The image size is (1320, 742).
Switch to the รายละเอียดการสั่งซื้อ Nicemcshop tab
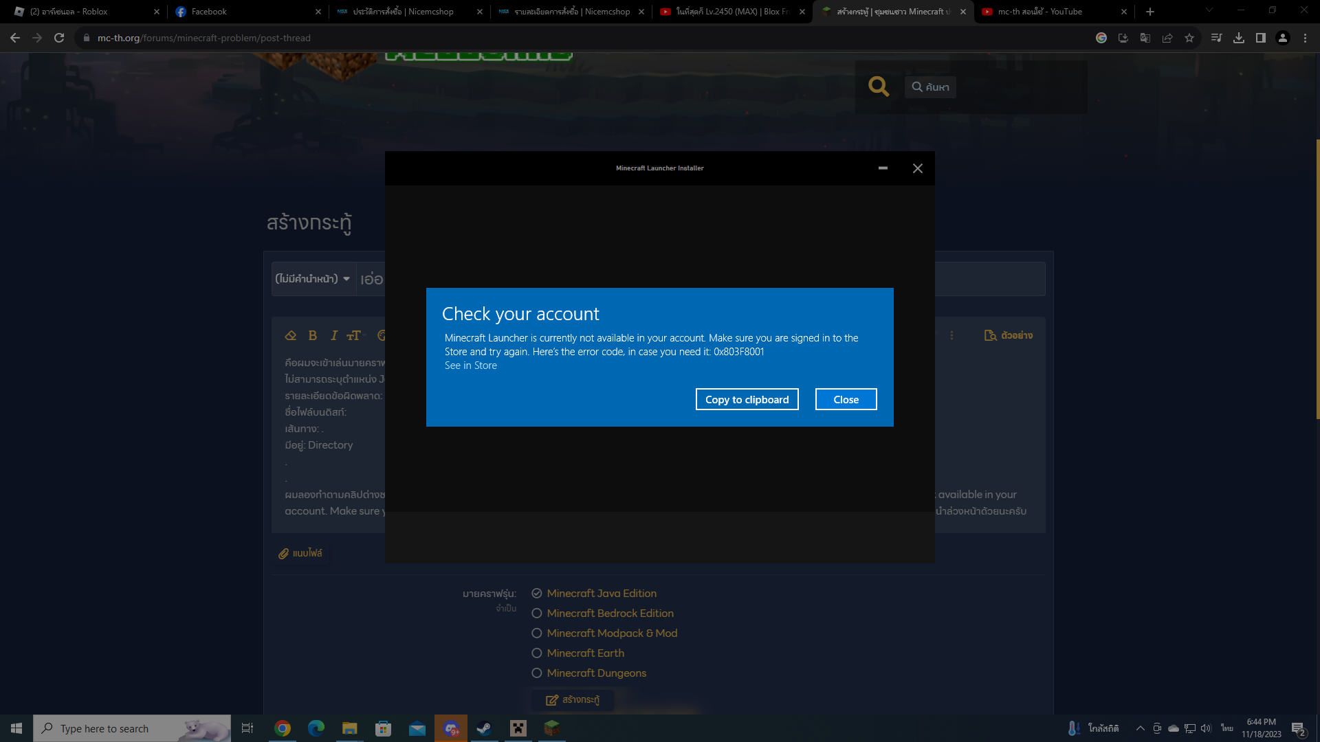click(571, 12)
